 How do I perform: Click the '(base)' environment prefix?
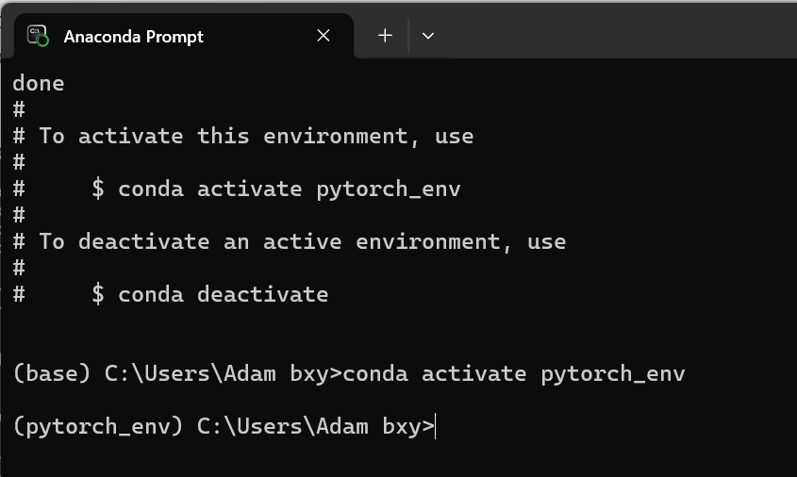[52, 374]
